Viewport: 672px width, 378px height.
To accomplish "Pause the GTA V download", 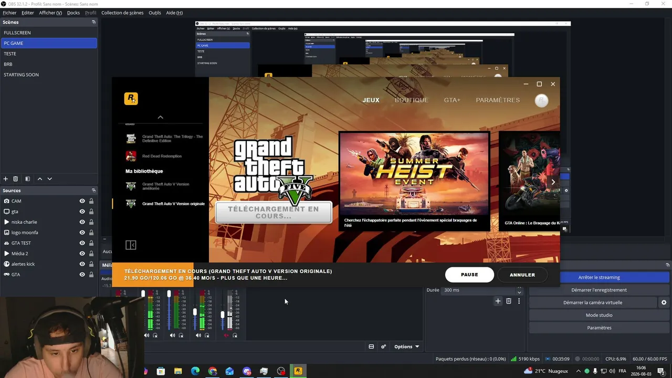I will (469, 275).
